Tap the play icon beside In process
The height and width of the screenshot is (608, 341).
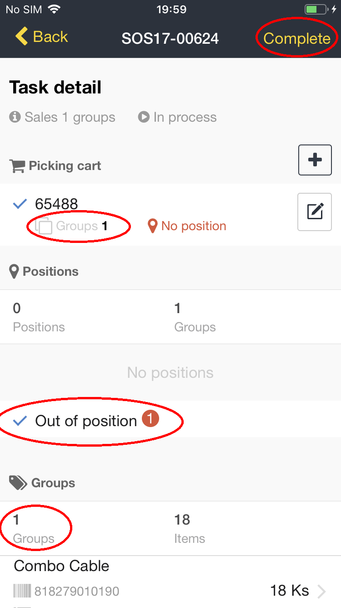(144, 118)
